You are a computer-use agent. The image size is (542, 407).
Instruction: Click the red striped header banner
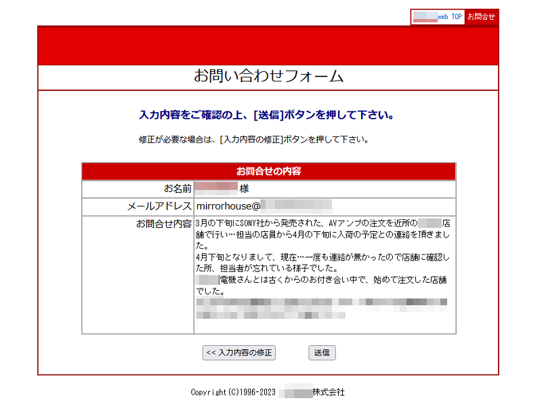click(268, 45)
